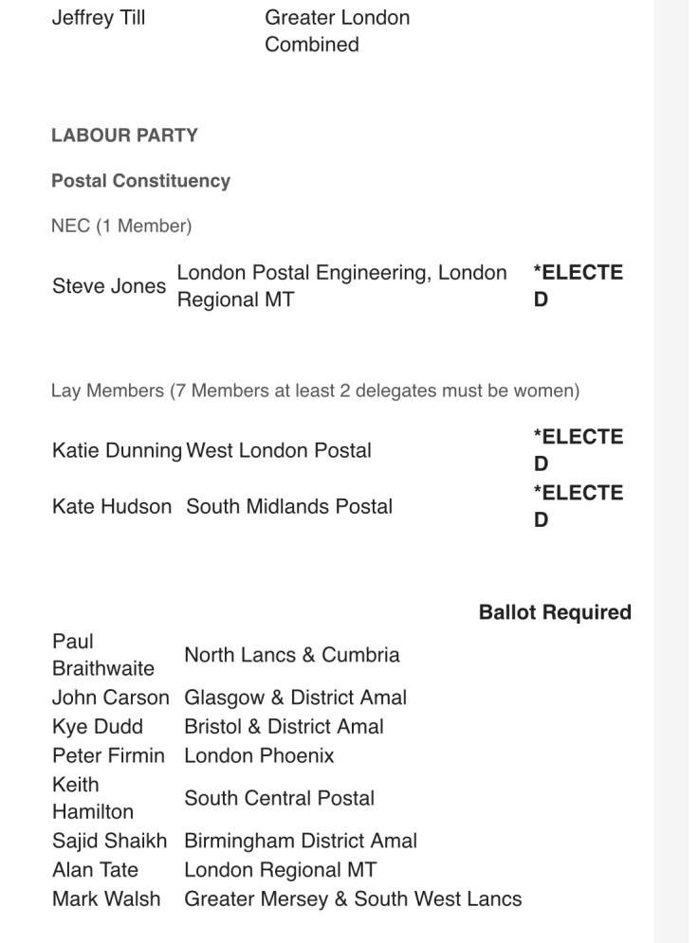Image resolution: width=698 pixels, height=943 pixels.
Task: Click the name Paul Braithwaite
Action: coord(102,655)
